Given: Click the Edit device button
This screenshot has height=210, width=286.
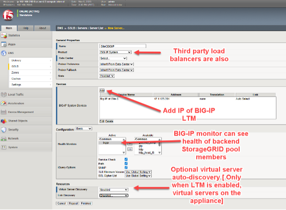Looking at the screenshot, I should (102, 121).
